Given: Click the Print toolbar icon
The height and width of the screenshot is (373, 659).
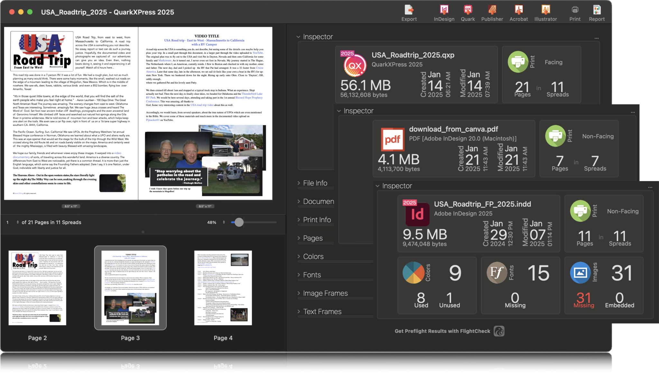Looking at the screenshot, I should point(575,10).
